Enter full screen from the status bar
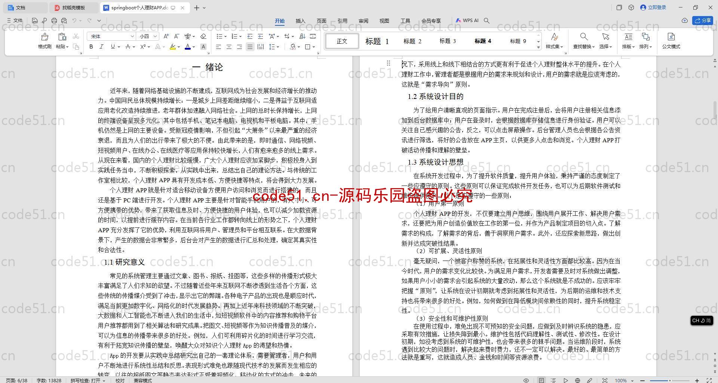This screenshot has height=383, width=718. click(x=709, y=380)
